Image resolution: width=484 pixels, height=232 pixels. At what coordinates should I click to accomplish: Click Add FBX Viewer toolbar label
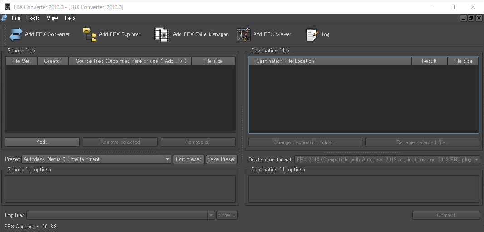[x=272, y=34]
